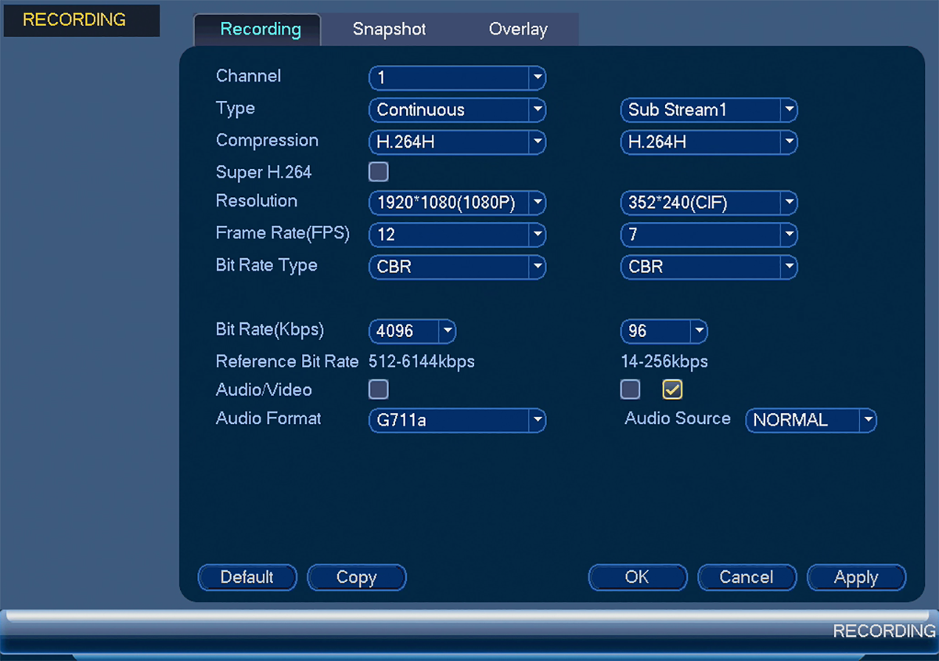Image resolution: width=939 pixels, height=661 pixels.
Task: Open the 1920*1080(1080P) resolution dropdown
Action: point(457,203)
